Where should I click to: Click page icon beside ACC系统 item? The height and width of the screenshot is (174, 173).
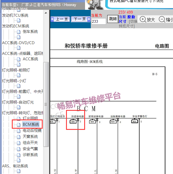[x=19, y=59]
